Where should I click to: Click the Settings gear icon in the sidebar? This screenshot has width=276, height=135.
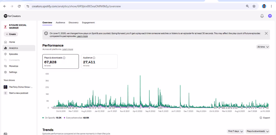pos(6,72)
